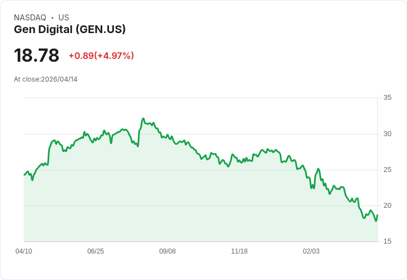This screenshot has width=407, height=280.
Task: Select the 06/25 date axis label
Action: 96,251
